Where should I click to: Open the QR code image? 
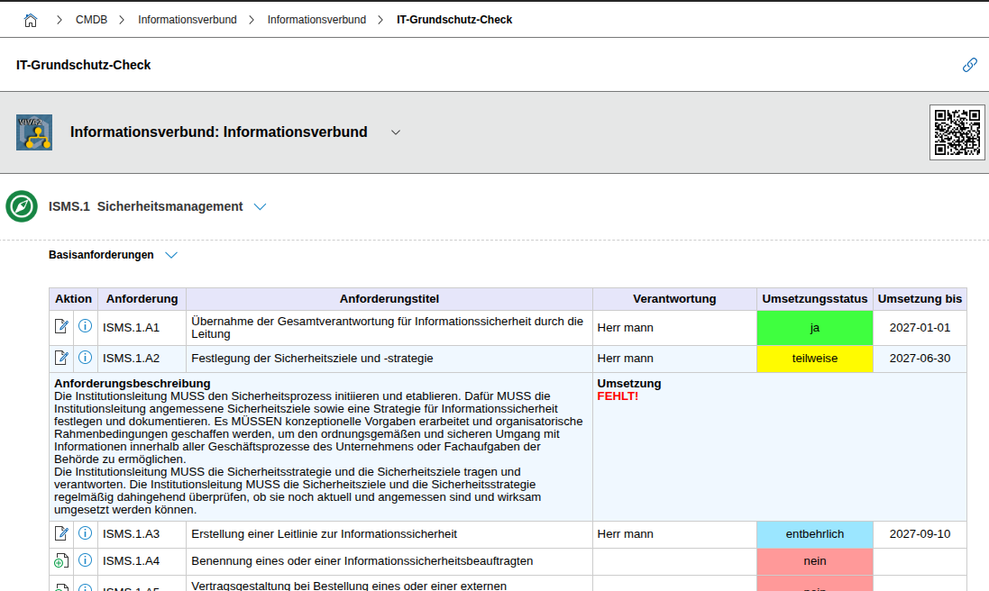[x=957, y=132]
